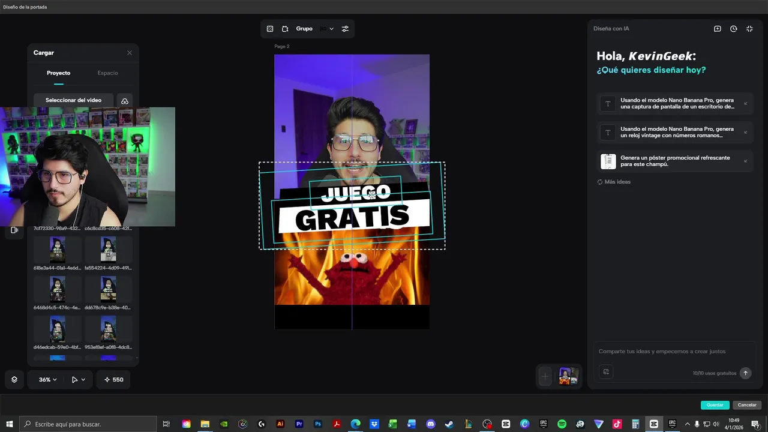Open Adobe Illustrator from the taskbar
This screenshot has width=768, height=432.
pos(280,424)
